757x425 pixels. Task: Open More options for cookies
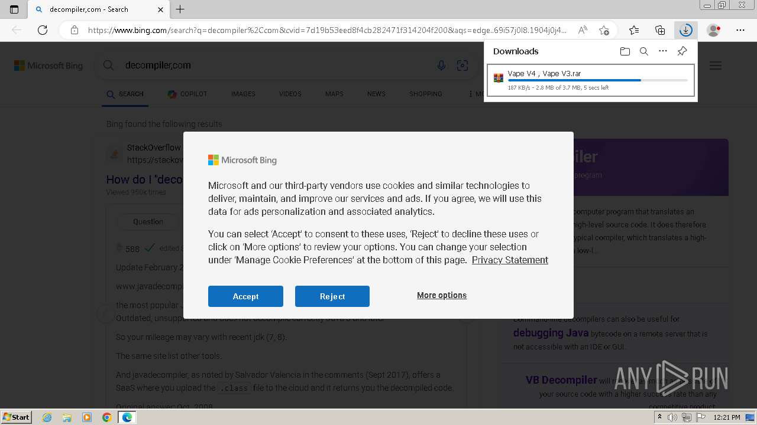pyautogui.click(x=442, y=295)
